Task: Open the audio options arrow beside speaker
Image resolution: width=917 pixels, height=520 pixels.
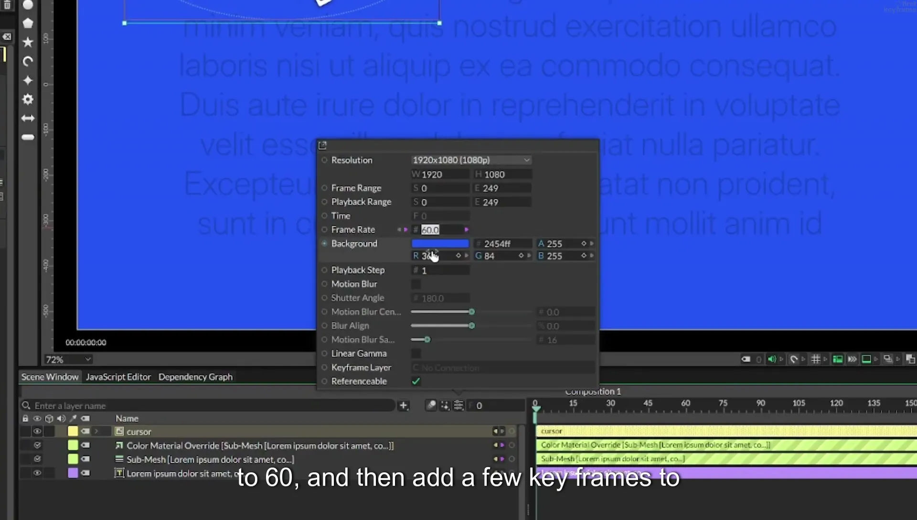Action: 781,359
